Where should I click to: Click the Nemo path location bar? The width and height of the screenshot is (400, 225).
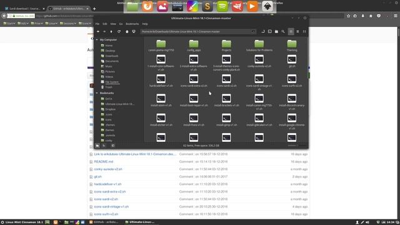click(x=198, y=32)
